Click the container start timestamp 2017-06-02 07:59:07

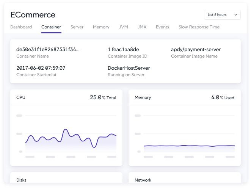click(x=41, y=68)
